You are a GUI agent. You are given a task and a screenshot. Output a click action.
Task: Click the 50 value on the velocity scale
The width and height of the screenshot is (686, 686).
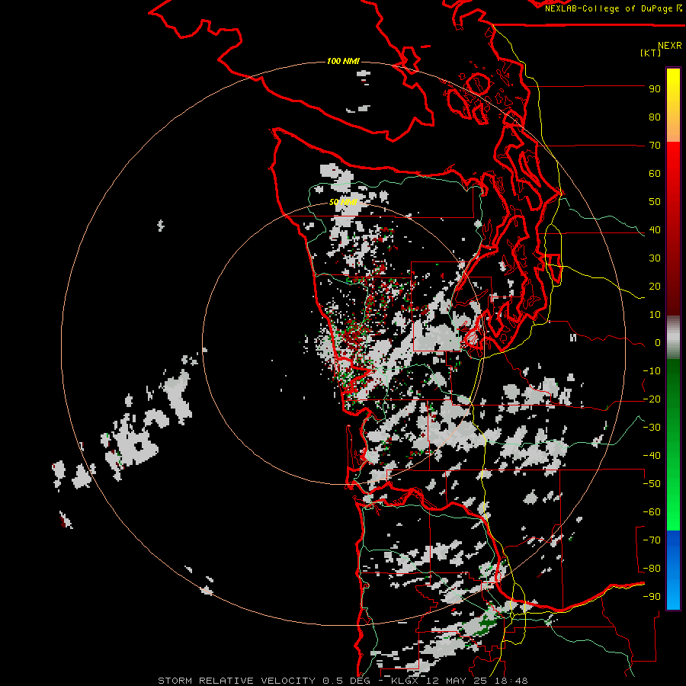(x=655, y=202)
